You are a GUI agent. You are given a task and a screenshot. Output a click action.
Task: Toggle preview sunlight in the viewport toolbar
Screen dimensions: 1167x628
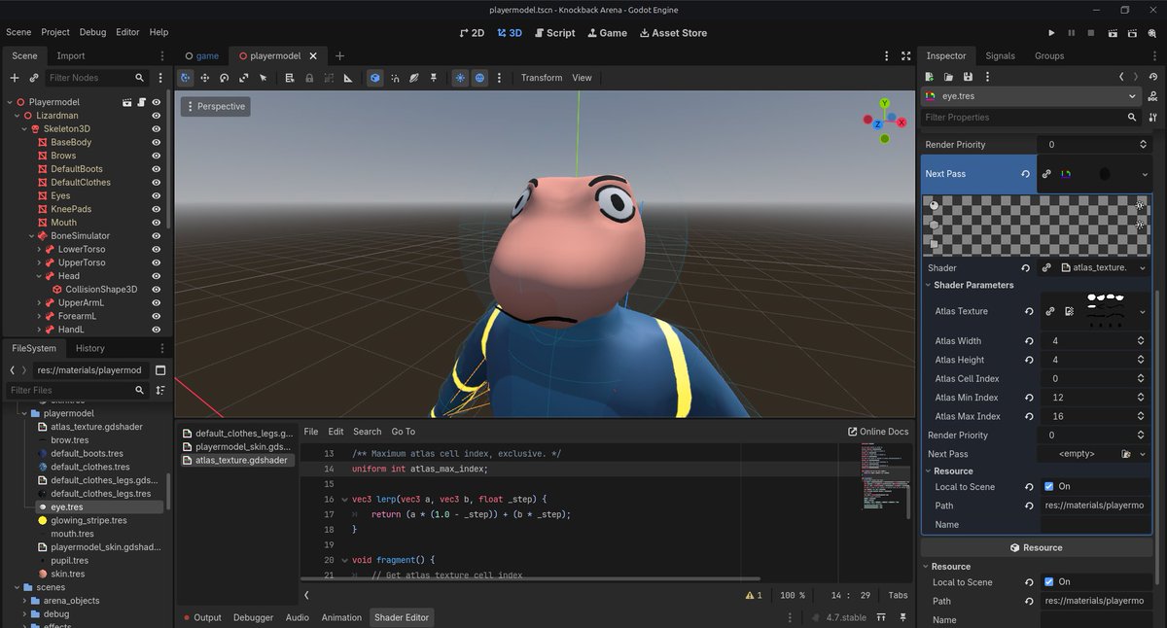point(460,78)
